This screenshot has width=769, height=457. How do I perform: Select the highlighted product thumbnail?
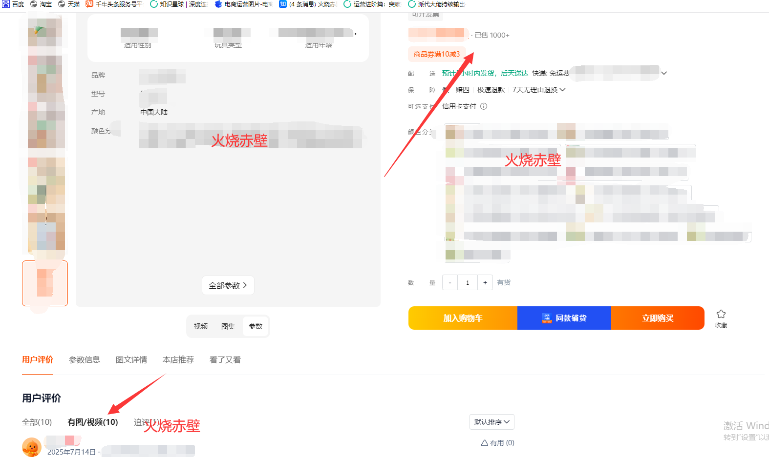point(45,283)
